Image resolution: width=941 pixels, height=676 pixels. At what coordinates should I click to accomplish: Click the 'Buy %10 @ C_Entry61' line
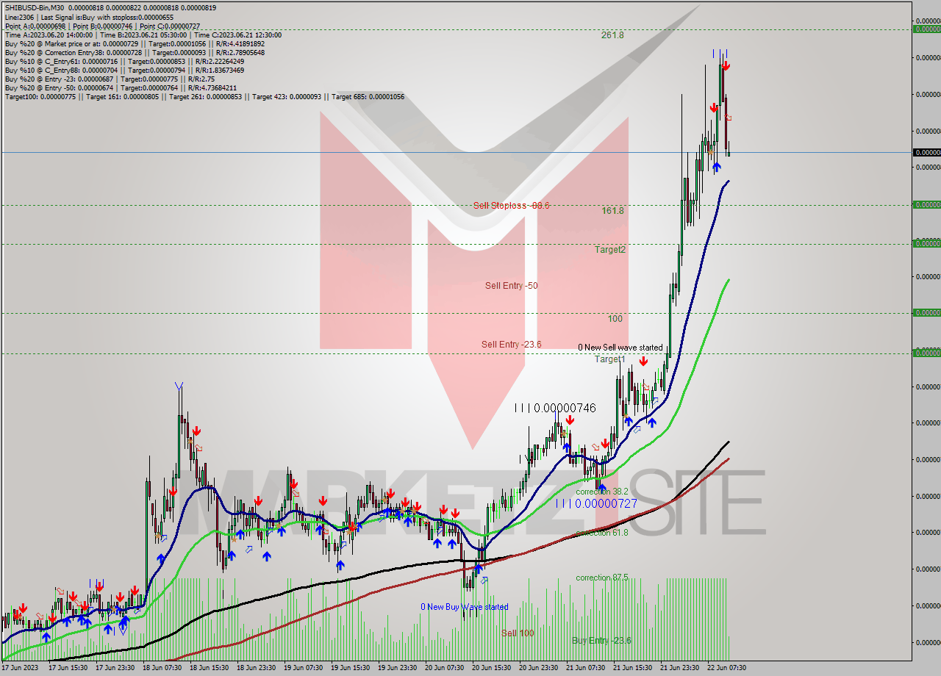point(124,61)
